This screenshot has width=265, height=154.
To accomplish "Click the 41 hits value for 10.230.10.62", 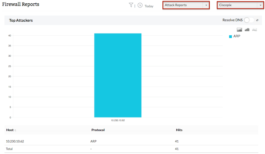I will (x=177, y=141).
